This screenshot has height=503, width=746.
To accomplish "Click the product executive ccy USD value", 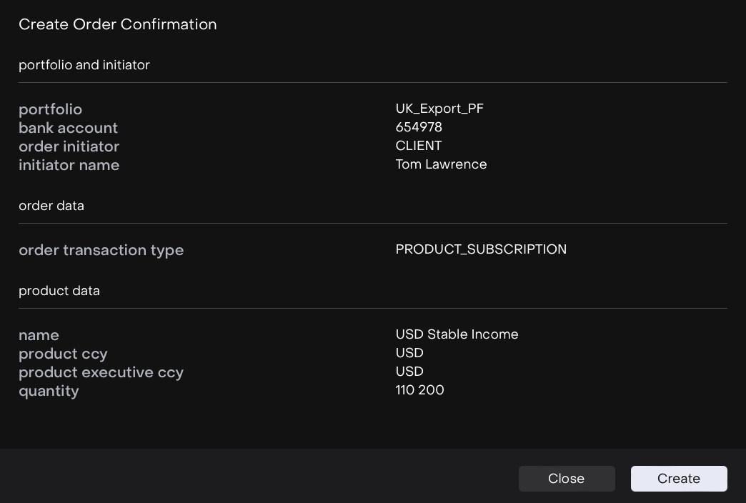I will [409, 372].
